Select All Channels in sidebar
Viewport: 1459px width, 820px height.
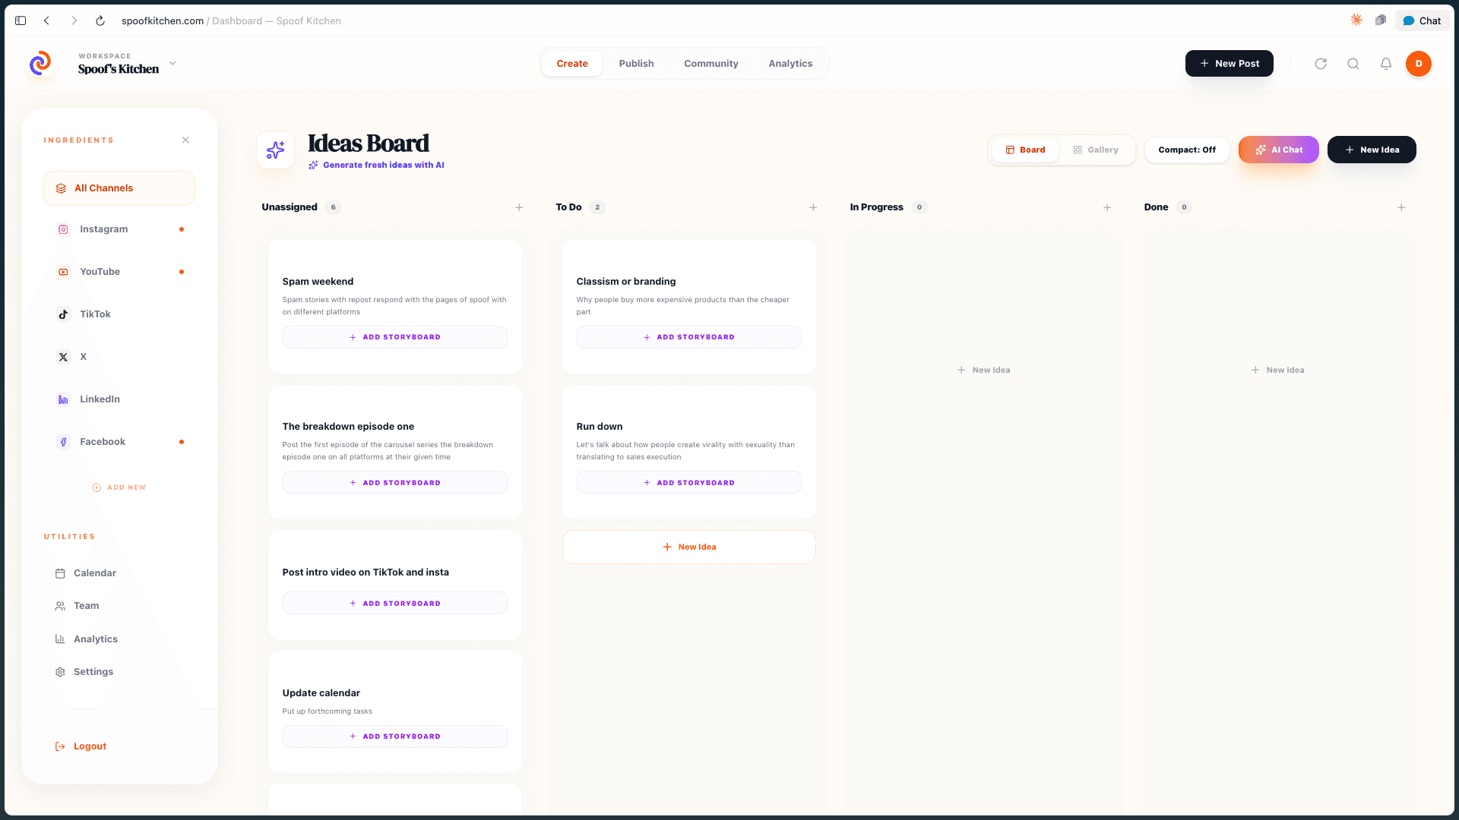click(119, 188)
